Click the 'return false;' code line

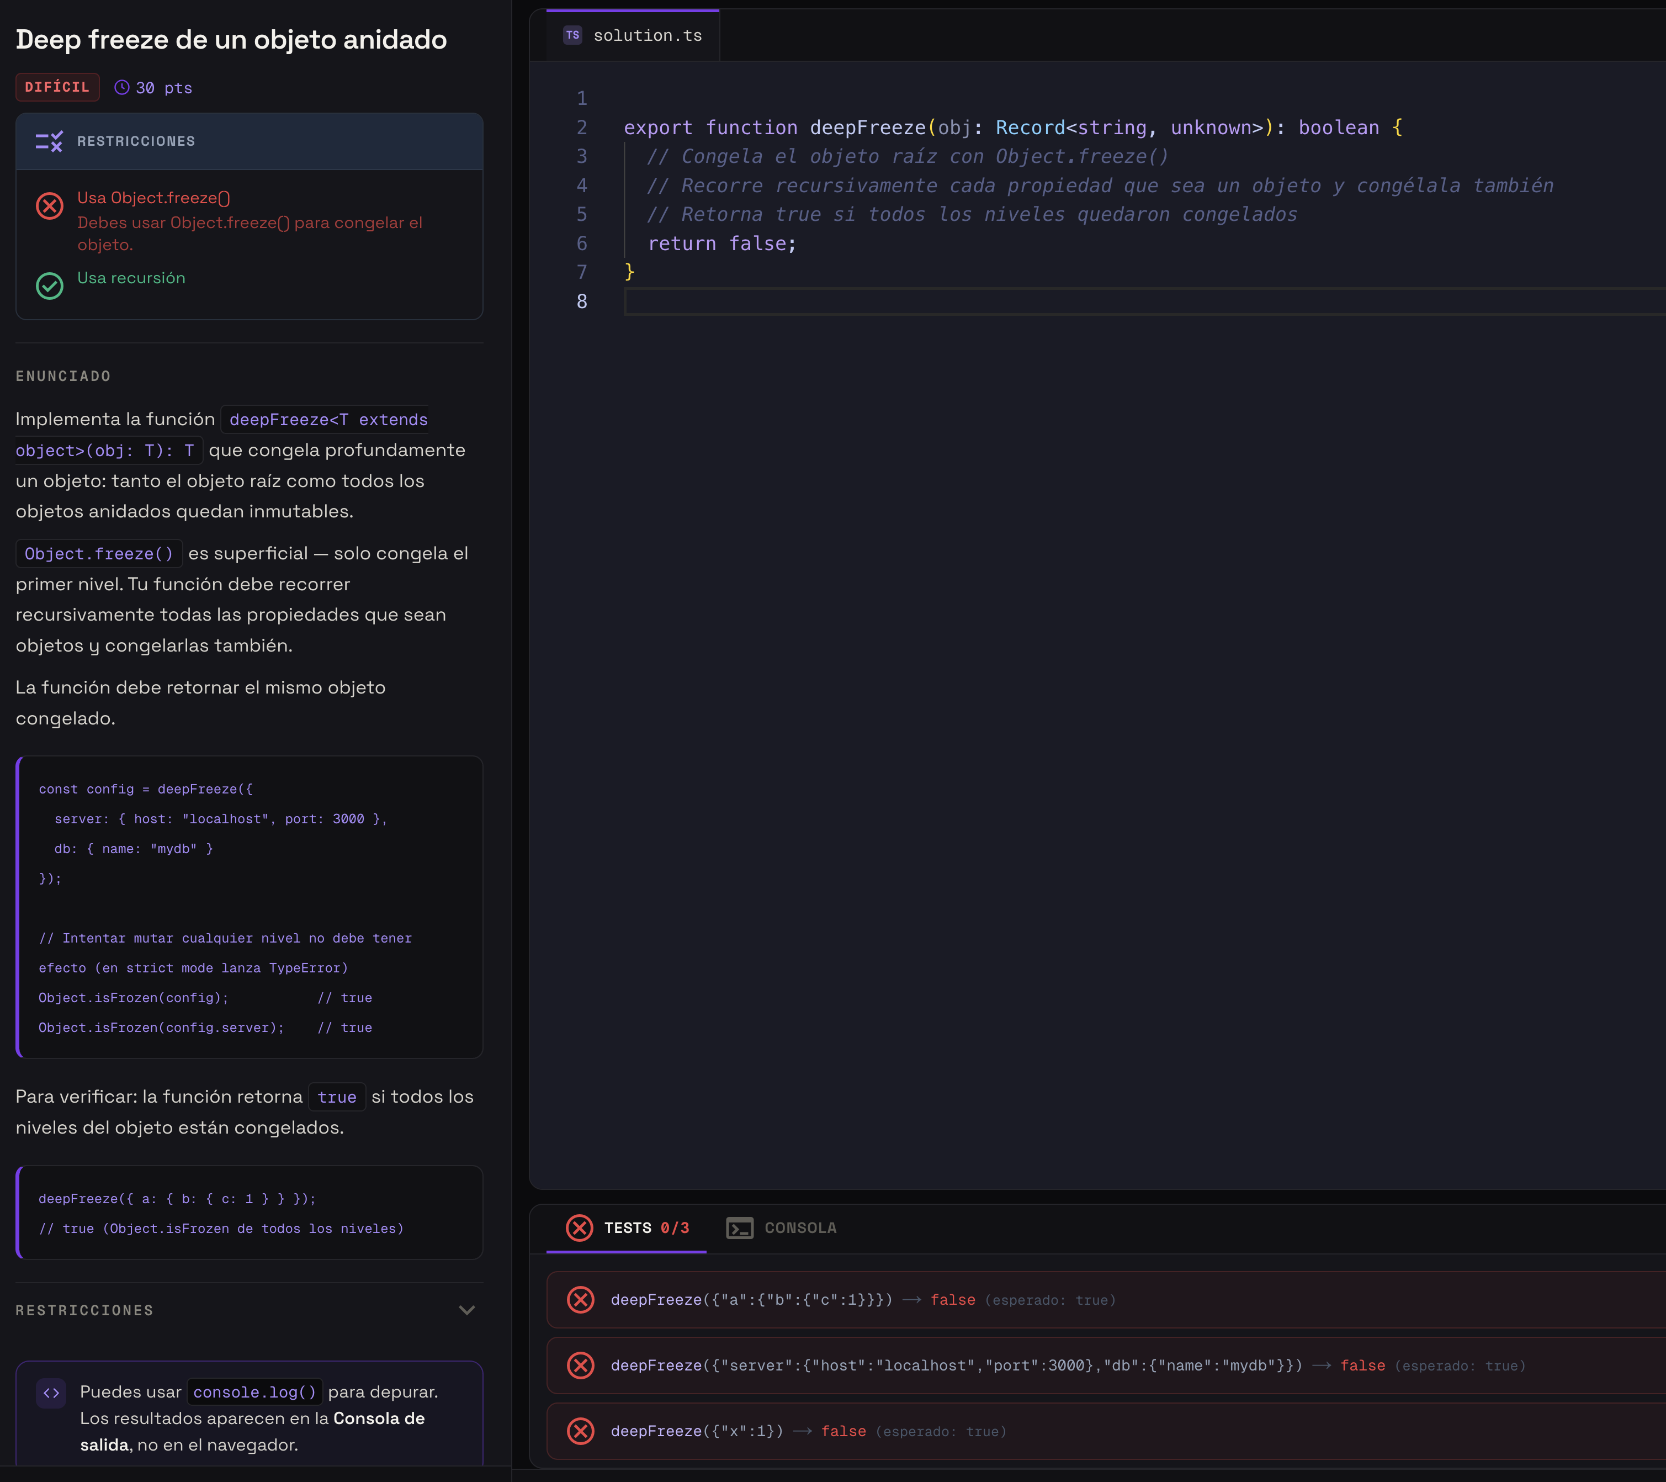click(721, 244)
